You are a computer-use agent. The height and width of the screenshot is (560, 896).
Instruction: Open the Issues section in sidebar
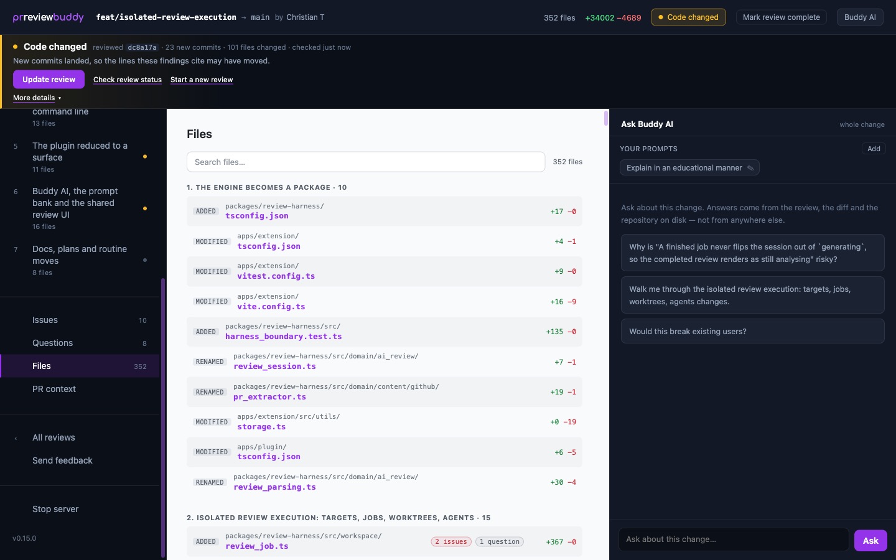[80, 320]
